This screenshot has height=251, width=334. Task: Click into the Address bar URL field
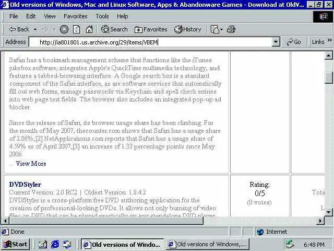point(150,42)
